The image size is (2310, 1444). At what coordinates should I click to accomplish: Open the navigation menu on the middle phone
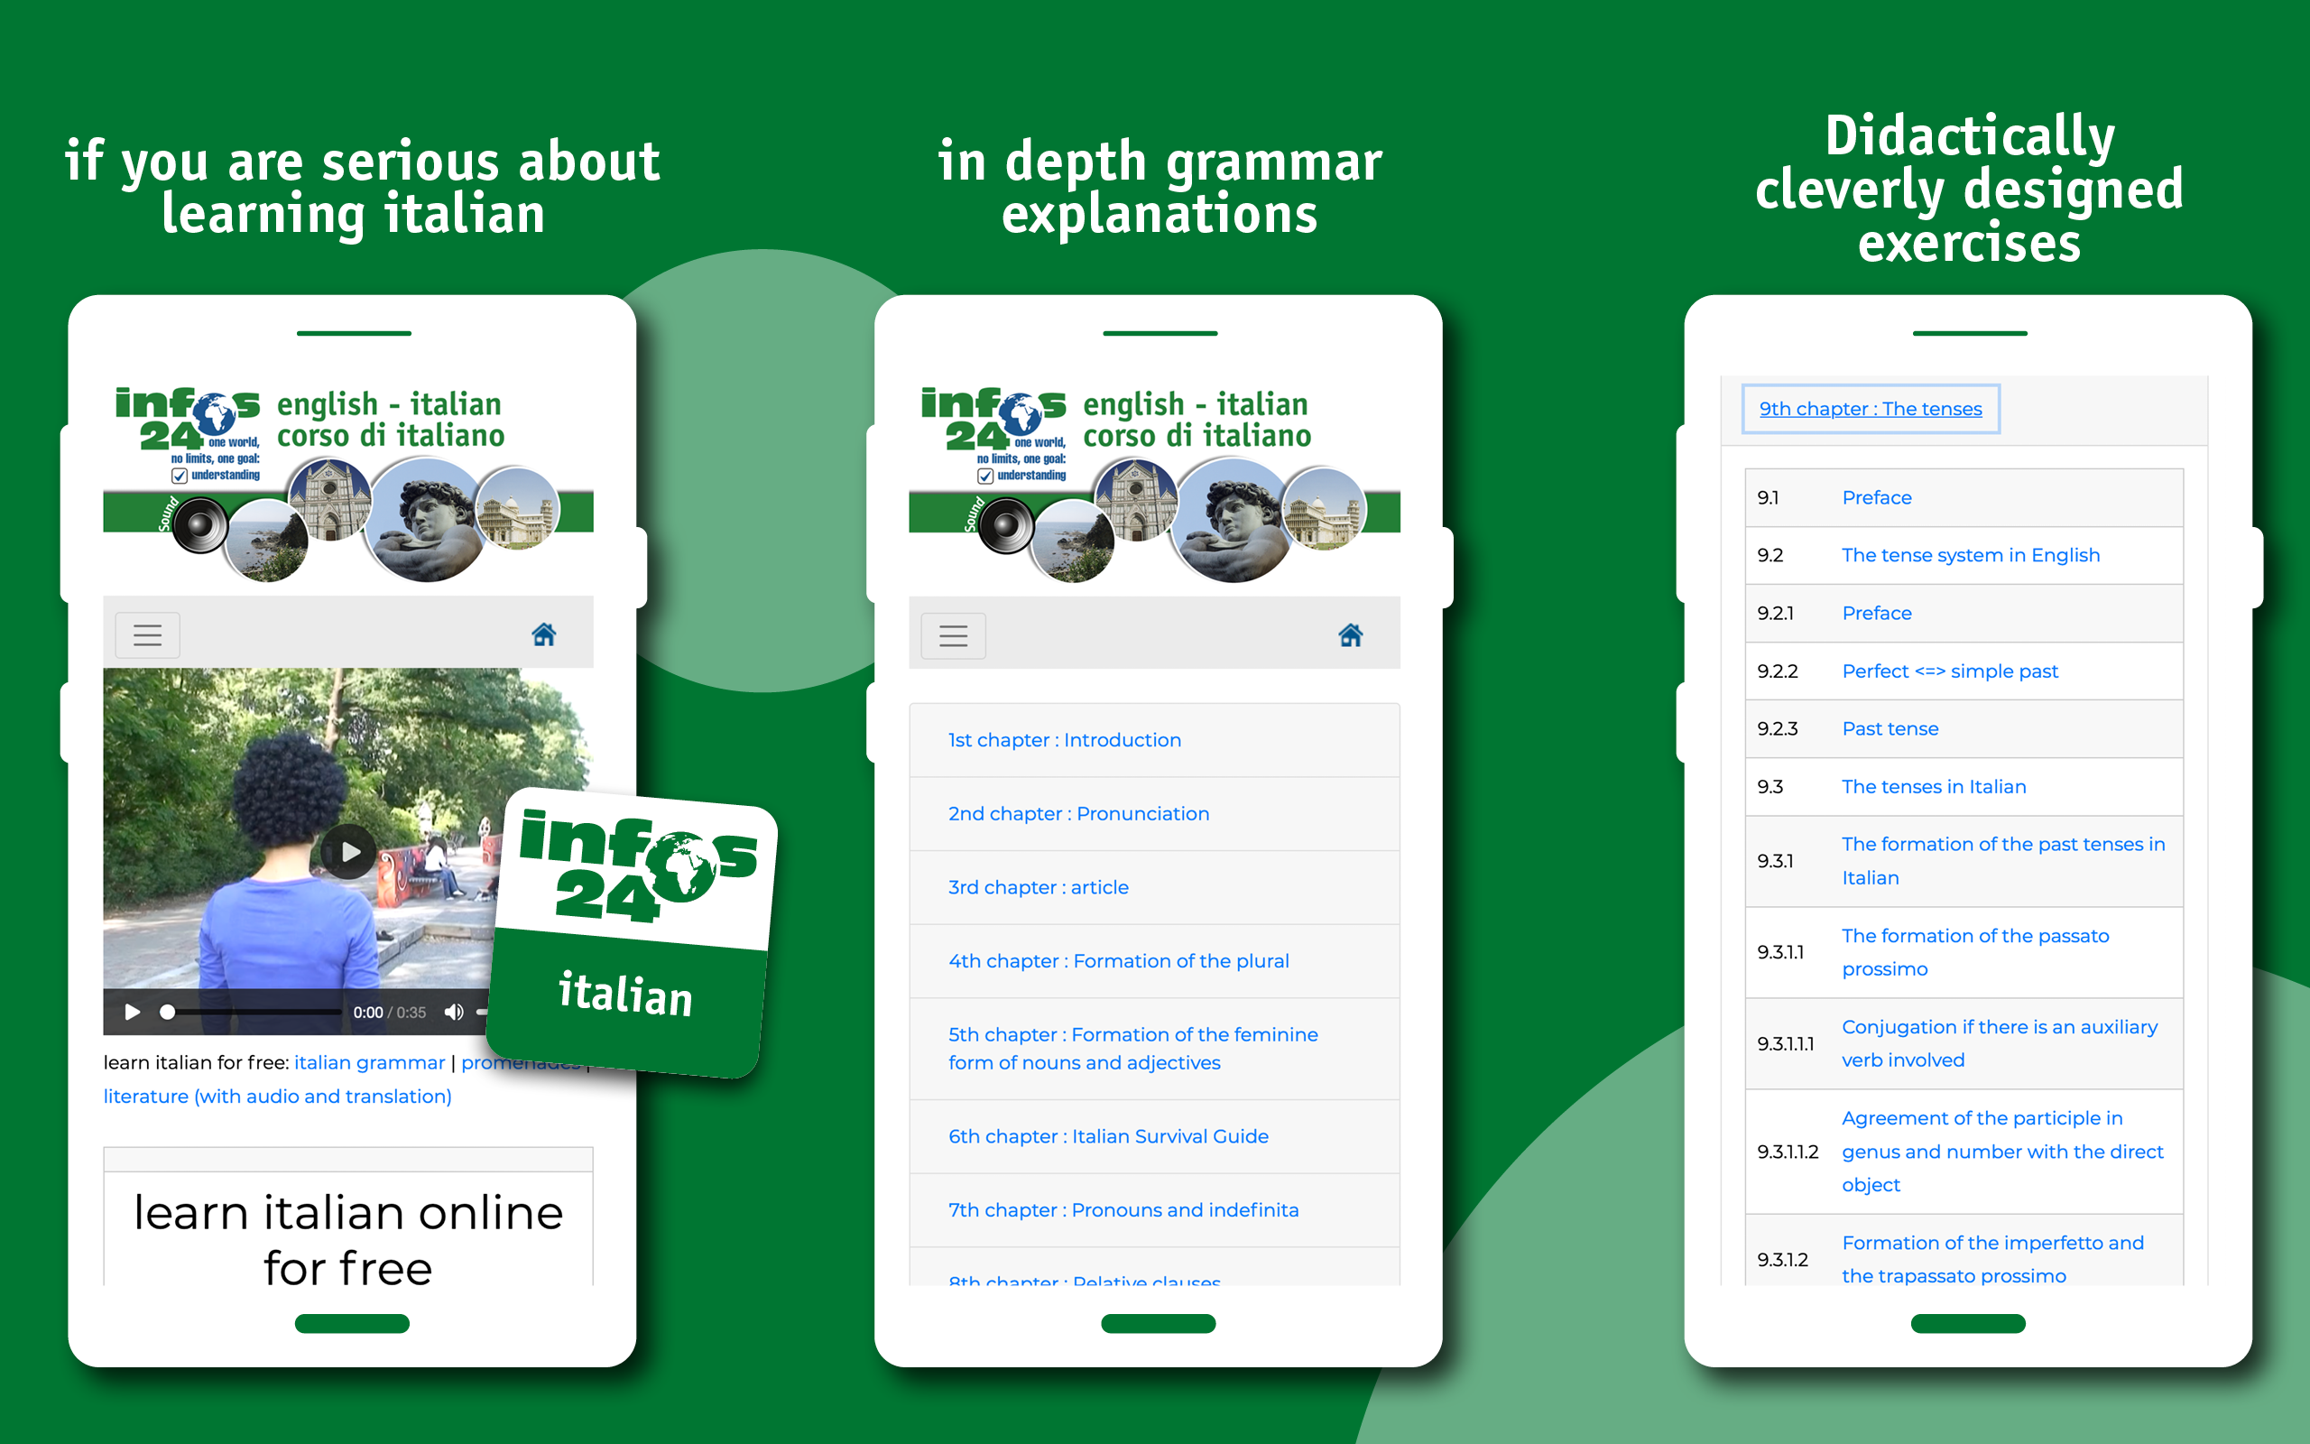click(954, 635)
